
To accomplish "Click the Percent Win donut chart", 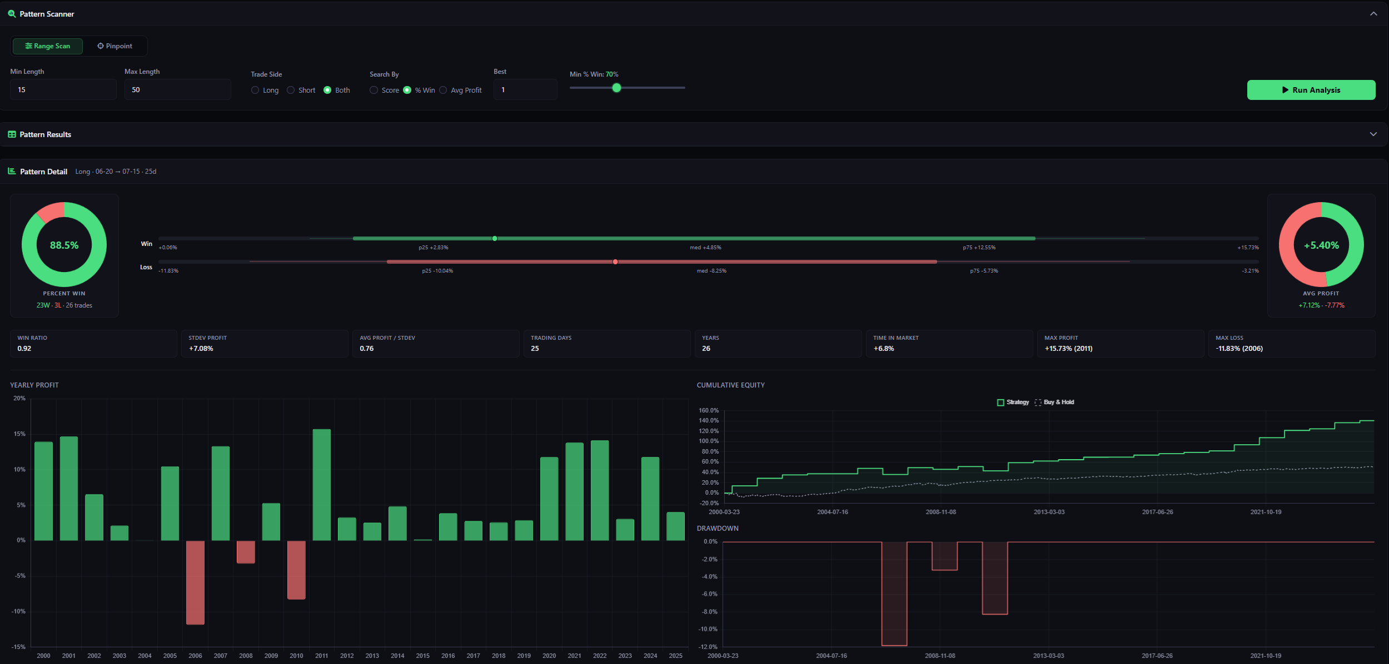I will (64, 244).
